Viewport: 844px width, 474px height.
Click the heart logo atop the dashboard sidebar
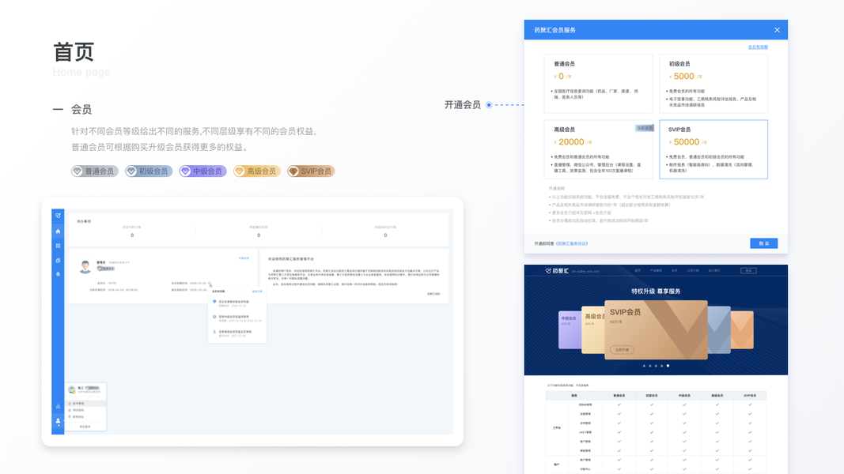[58, 216]
